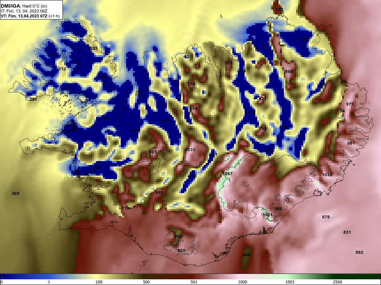The image size is (381, 285).
Task: Click the map value 869
Action: [181, 250]
